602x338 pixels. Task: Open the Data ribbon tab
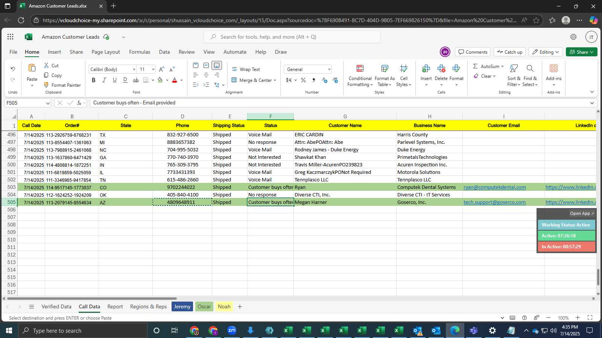[x=164, y=52]
